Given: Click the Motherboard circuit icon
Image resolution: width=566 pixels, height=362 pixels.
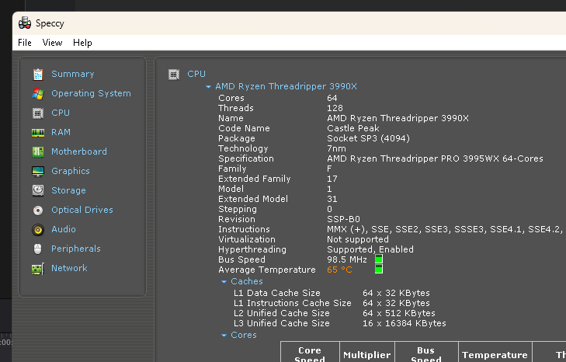Looking at the screenshot, I should (x=38, y=151).
